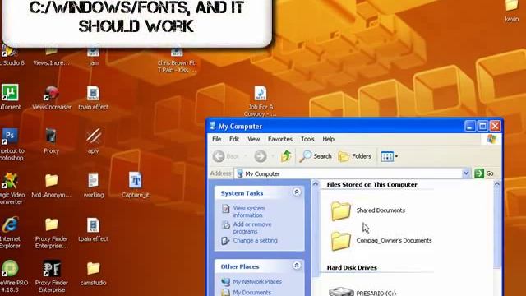526x296 pixels.
Task: Launch Internet Explorer from the desktop
Action: coord(10,224)
